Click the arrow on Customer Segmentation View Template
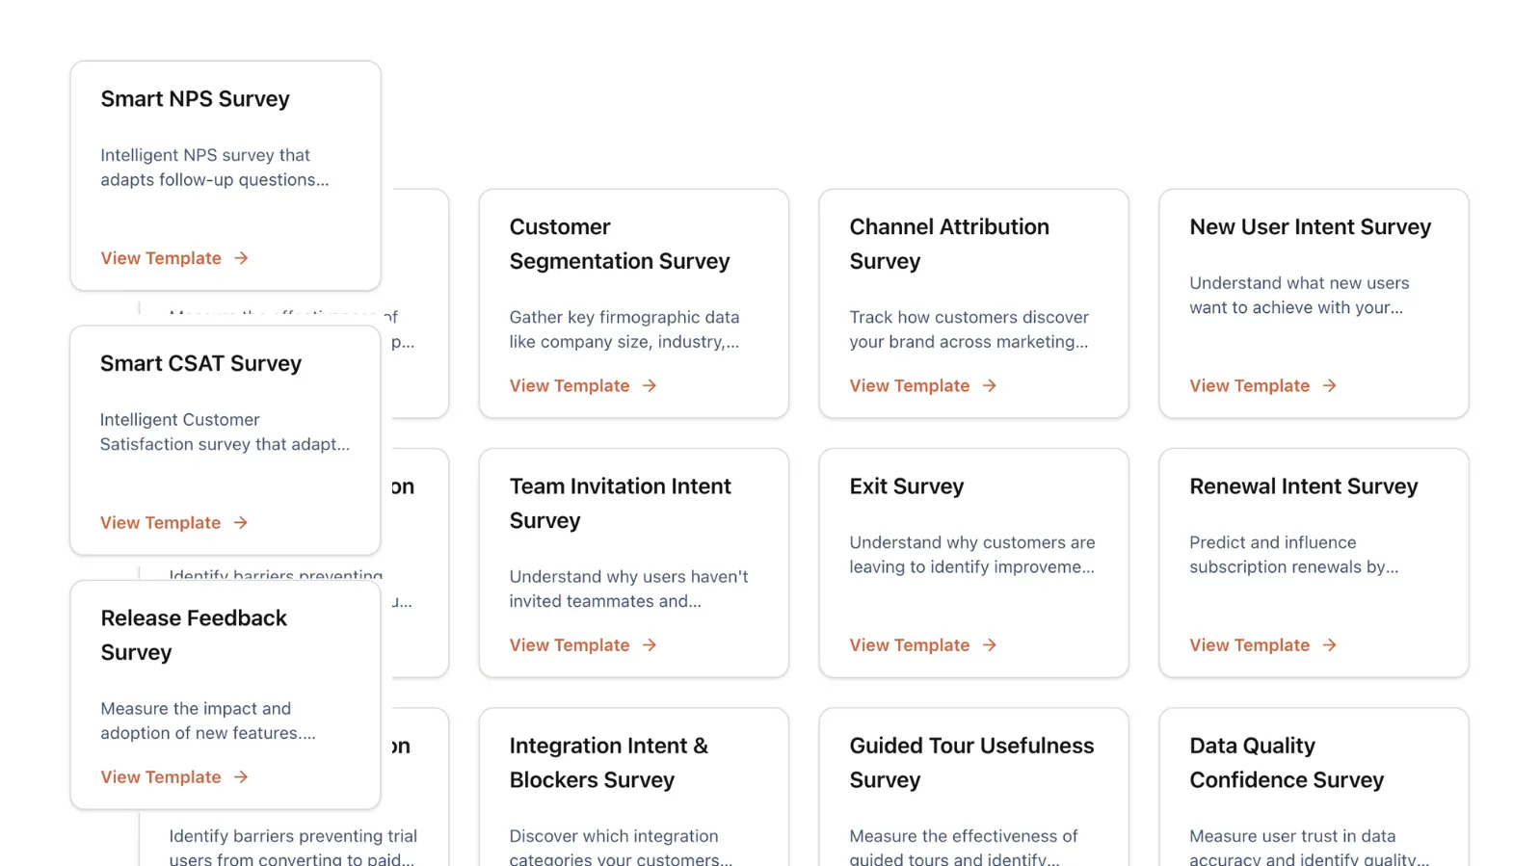The image size is (1540, 866). point(650,385)
